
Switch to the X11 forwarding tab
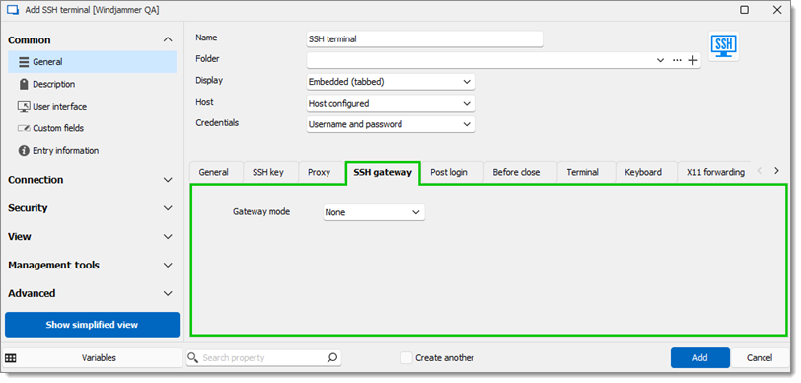click(x=715, y=173)
